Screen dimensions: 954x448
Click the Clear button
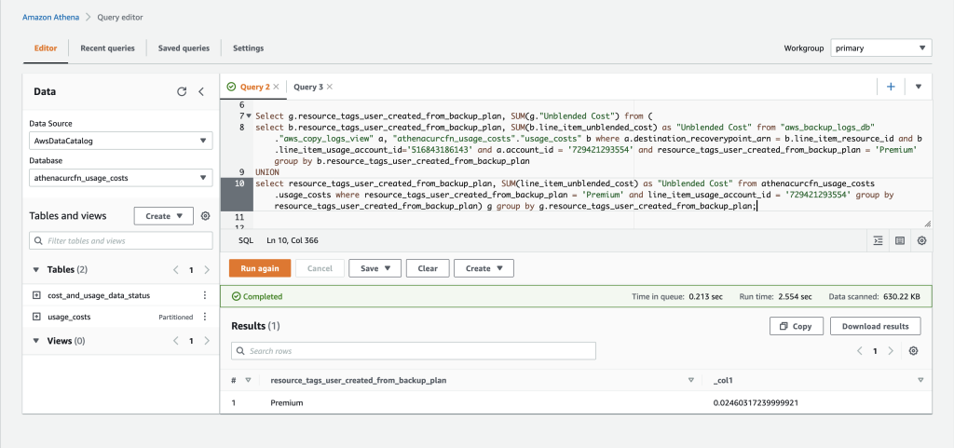(x=428, y=268)
